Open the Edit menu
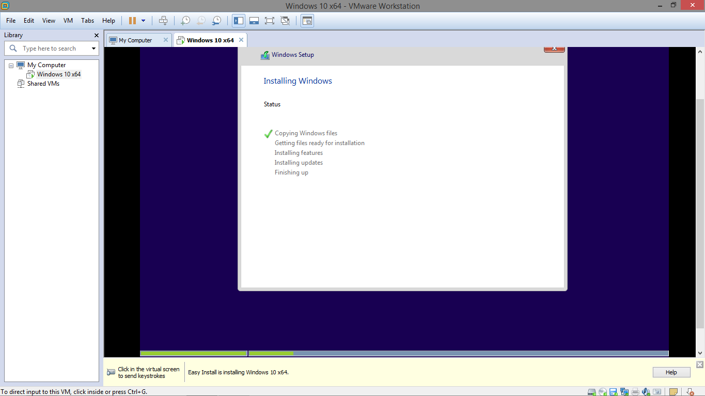Viewport: 705px width, 396px height. pos(29,21)
